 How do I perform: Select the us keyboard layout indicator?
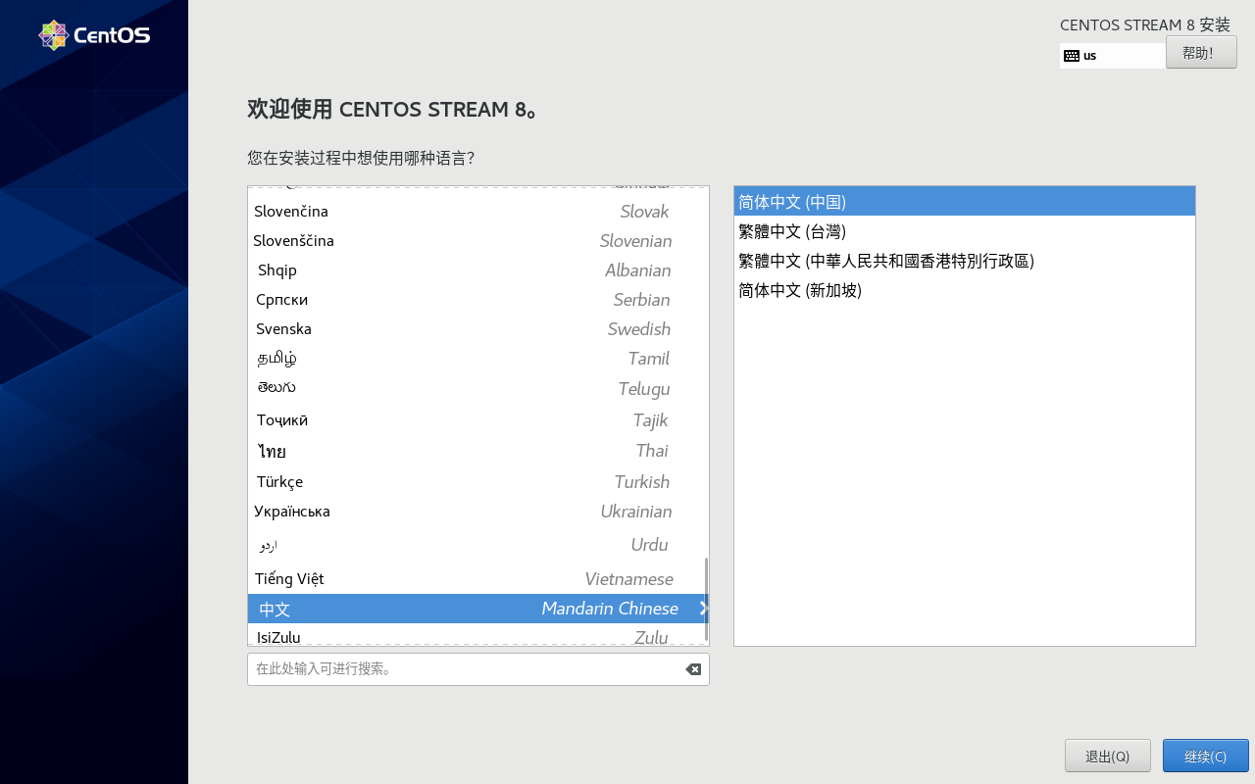pos(1113,56)
